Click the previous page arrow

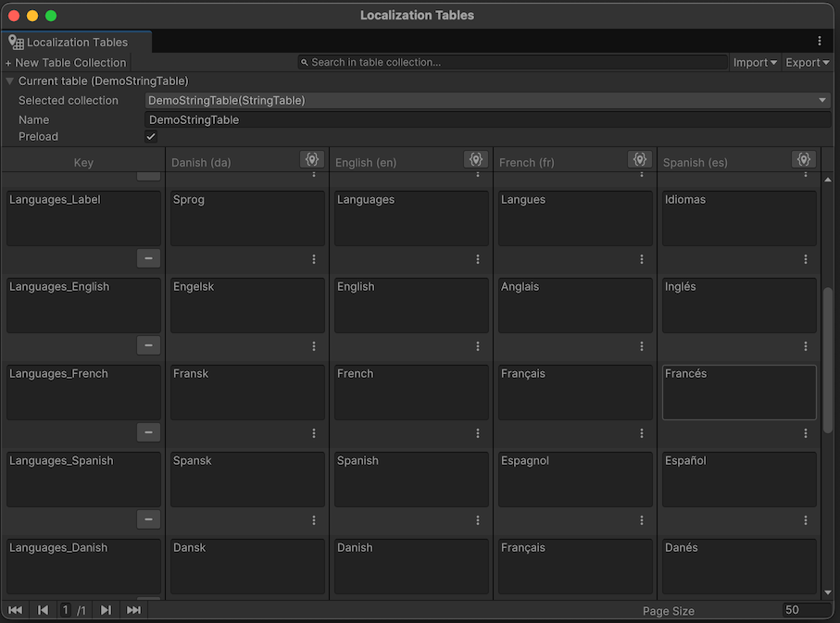(42, 610)
